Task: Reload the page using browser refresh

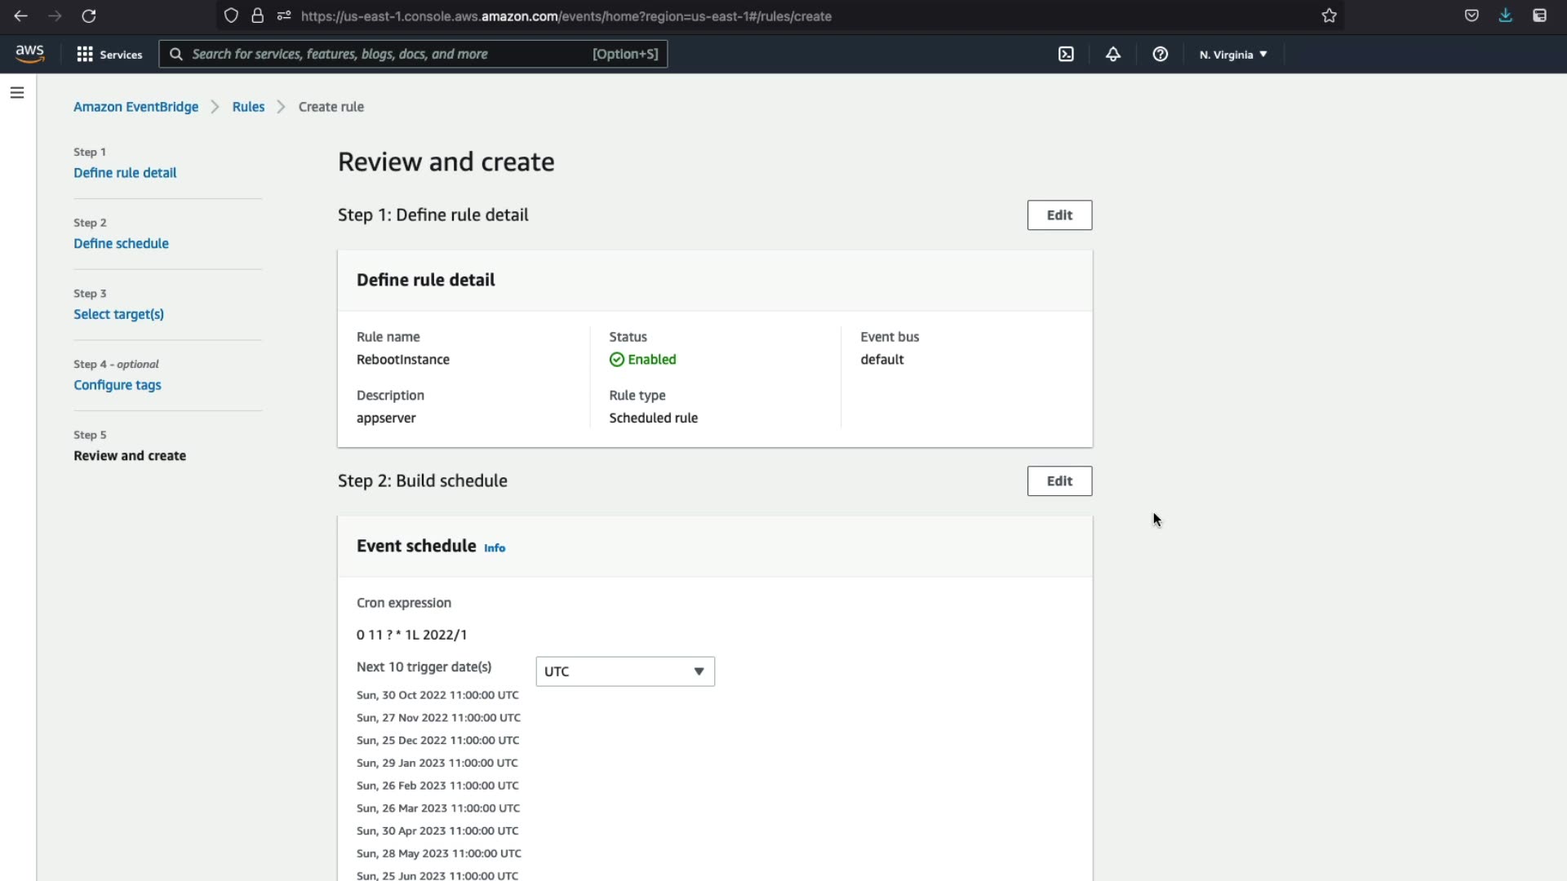Action: [89, 15]
